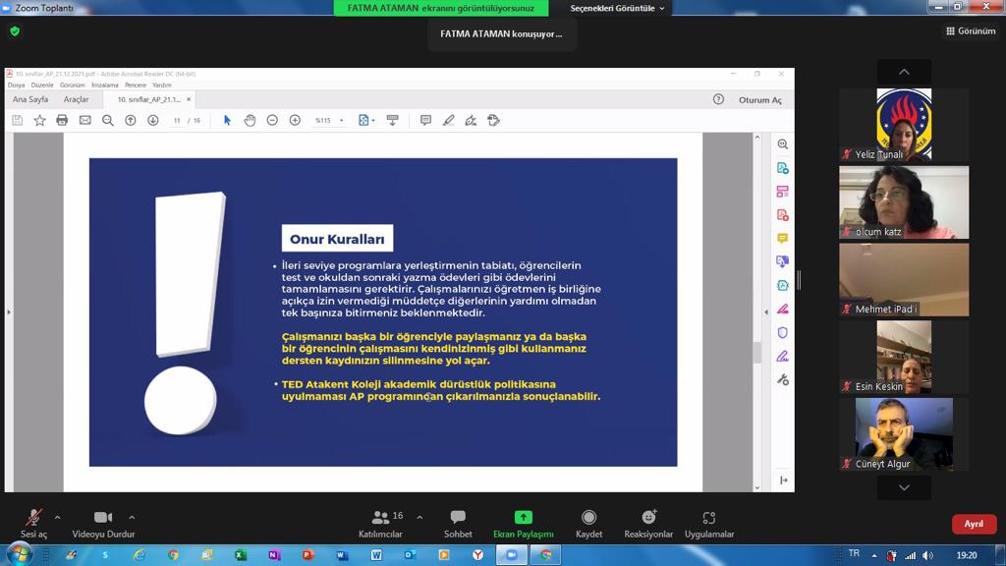Select Esin Keskin's video thumbnail

tap(904, 357)
